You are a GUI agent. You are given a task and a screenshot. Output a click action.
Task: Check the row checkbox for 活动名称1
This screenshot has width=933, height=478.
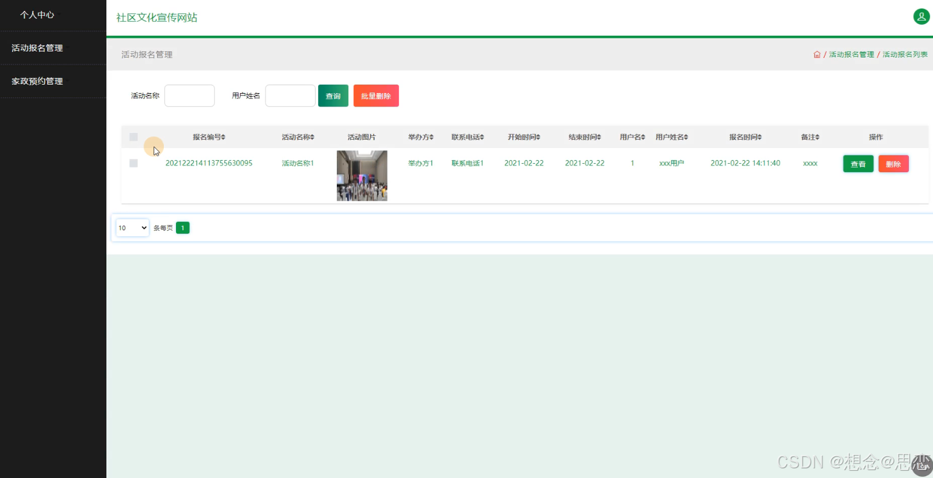click(x=134, y=163)
